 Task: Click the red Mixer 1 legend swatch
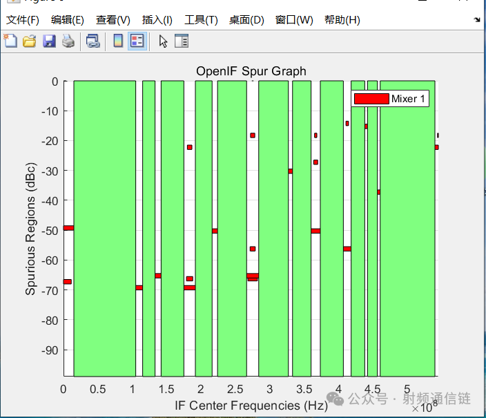pyautogui.click(x=371, y=99)
